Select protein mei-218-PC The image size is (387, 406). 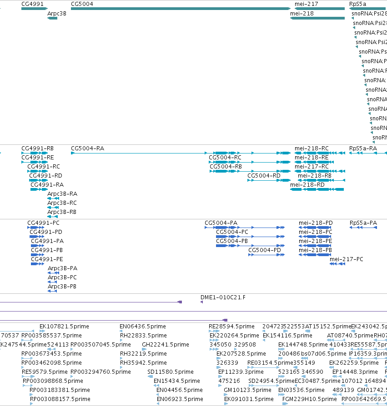(x=316, y=232)
